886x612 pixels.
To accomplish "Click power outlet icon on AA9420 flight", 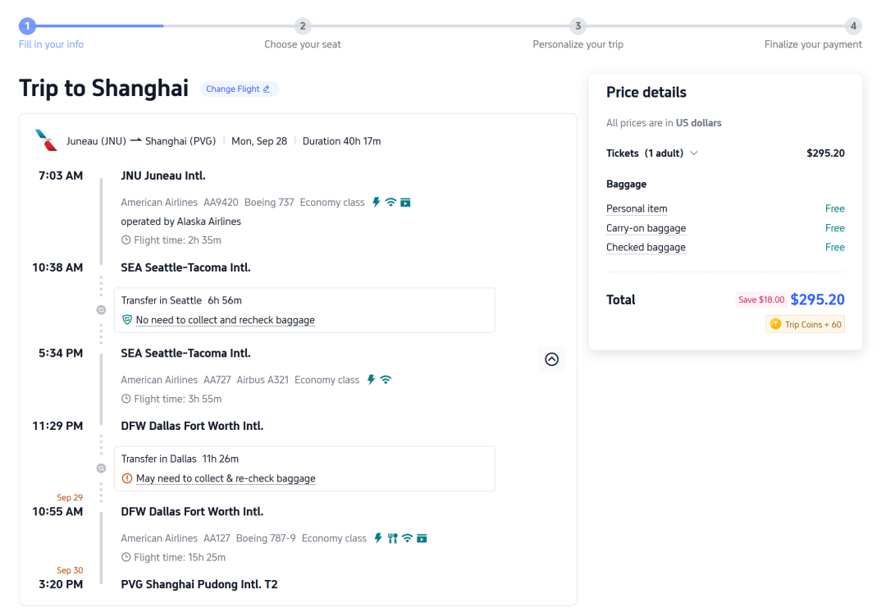I will (377, 203).
